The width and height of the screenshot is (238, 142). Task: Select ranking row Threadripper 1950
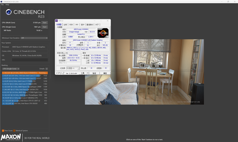[25, 95]
